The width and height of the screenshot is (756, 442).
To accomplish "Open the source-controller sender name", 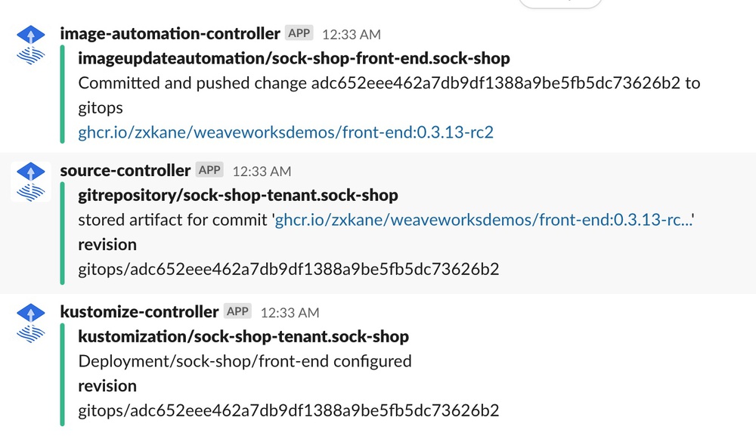I will [125, 170].
